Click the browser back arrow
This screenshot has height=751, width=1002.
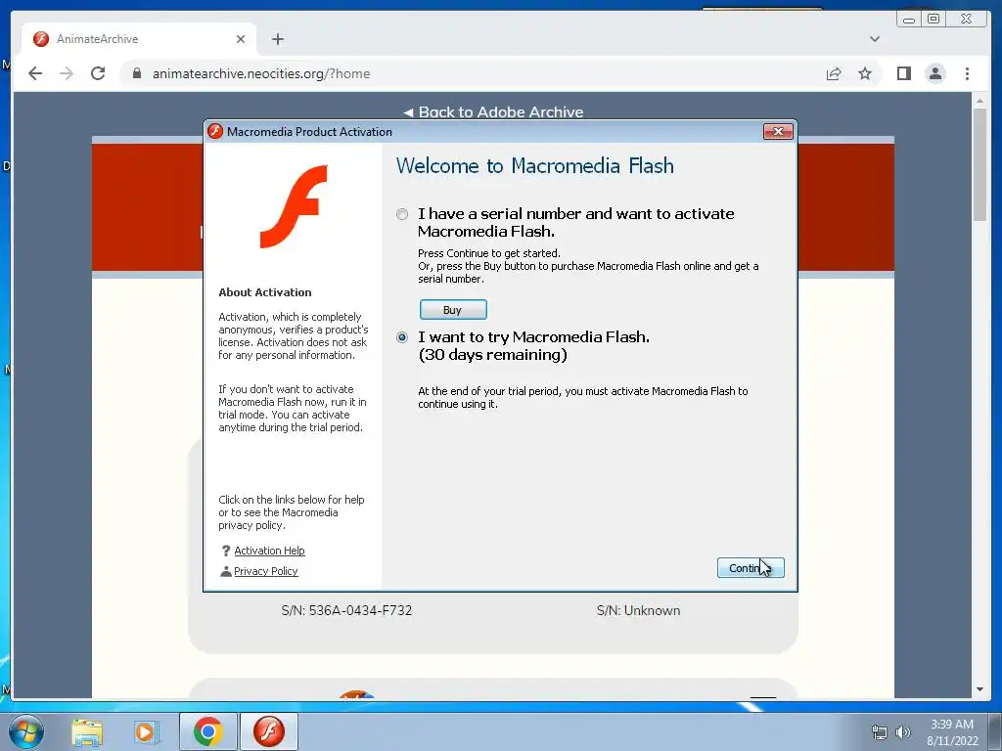pyautogui.click(x=35, y=73)
